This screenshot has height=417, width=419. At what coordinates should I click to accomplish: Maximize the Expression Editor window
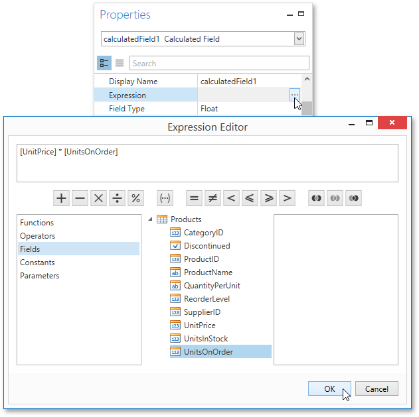tap(369, 123)
